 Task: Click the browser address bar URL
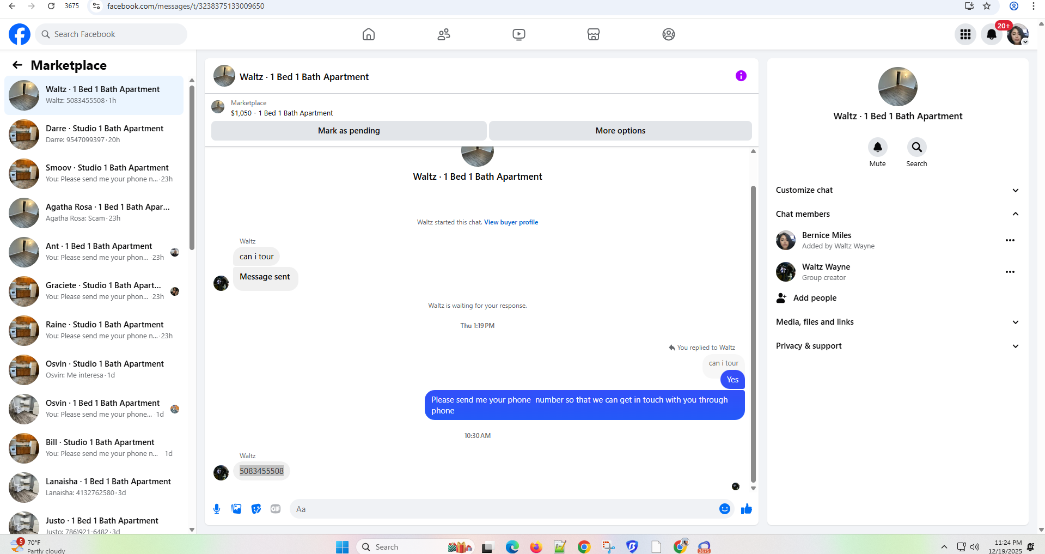point(186,6)
